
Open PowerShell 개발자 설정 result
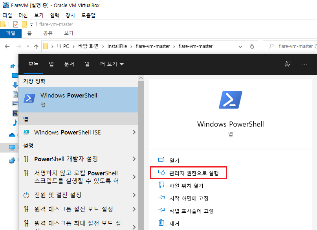pos(66,159)
